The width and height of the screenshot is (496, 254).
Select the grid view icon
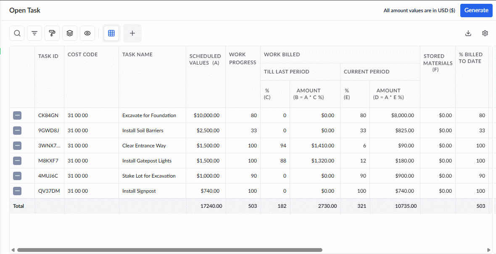(x=111, y=33)
